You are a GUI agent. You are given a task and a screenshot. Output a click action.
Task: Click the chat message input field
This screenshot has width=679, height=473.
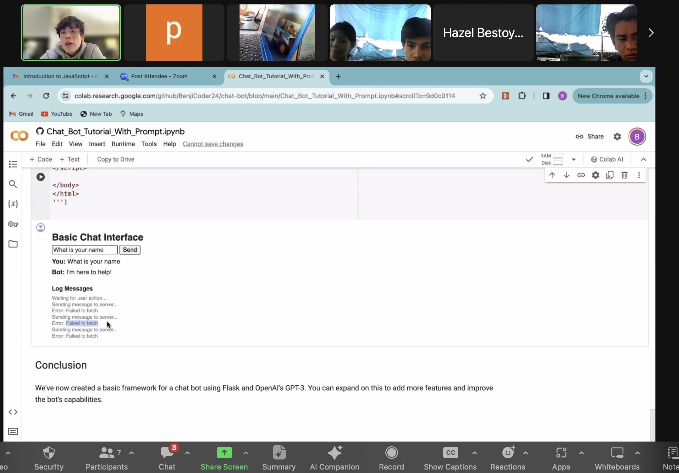(x=85, y=250)
